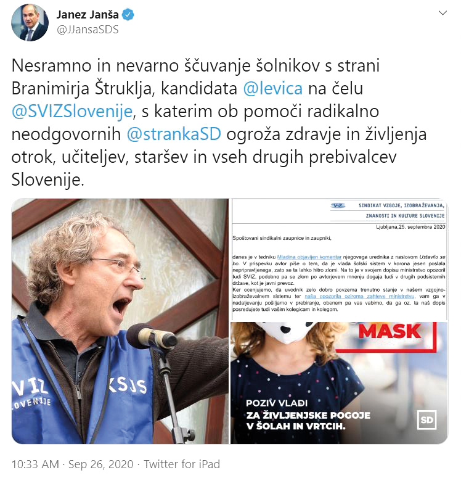The width and height of the screenshot is (461, 499).
Task: Expand the tweet options chevron
Action: tap(443, 13)
